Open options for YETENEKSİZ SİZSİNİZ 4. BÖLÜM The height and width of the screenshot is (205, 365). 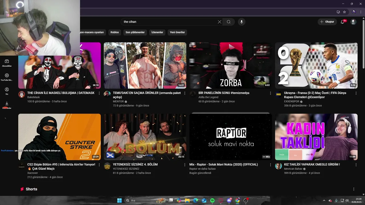point(185,165)
